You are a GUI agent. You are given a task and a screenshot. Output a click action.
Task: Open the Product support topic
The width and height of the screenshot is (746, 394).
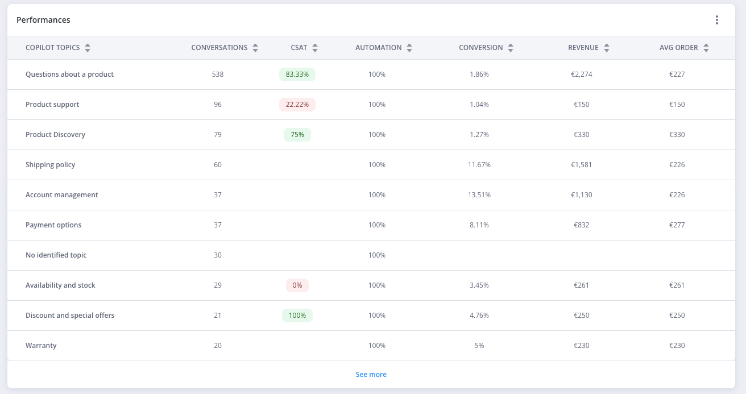pos(52,105)
